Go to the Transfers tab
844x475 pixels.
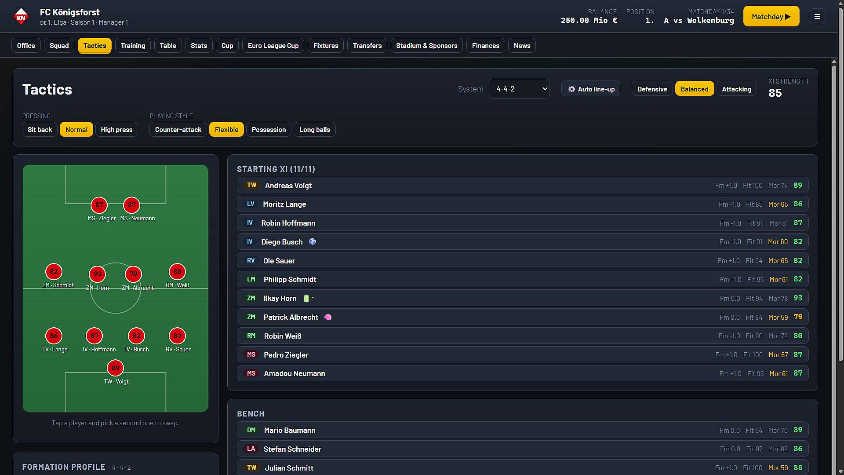pyautogui.click(x=367, y=46)
